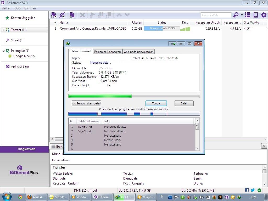Click the Facebook icon in status bar
Screen dimensions: 268x201
pyautogui.click(x=247, y=190)
